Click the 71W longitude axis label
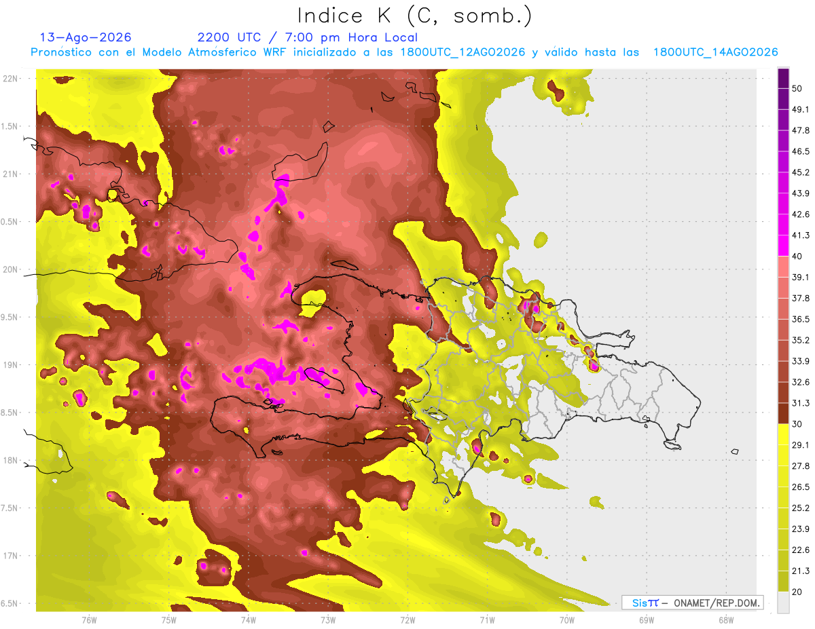 click(486, 620)
